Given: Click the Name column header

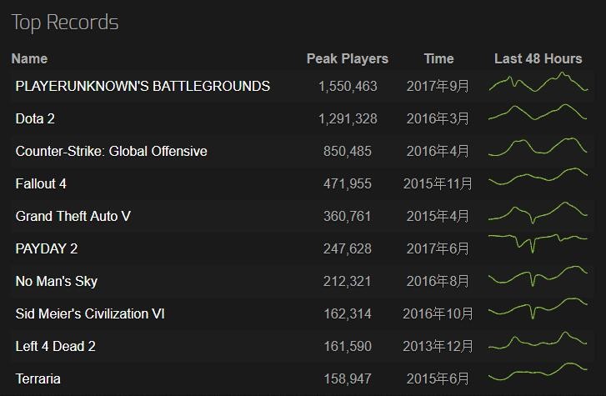Looking at the screenshot, I should tap(29, 59).
